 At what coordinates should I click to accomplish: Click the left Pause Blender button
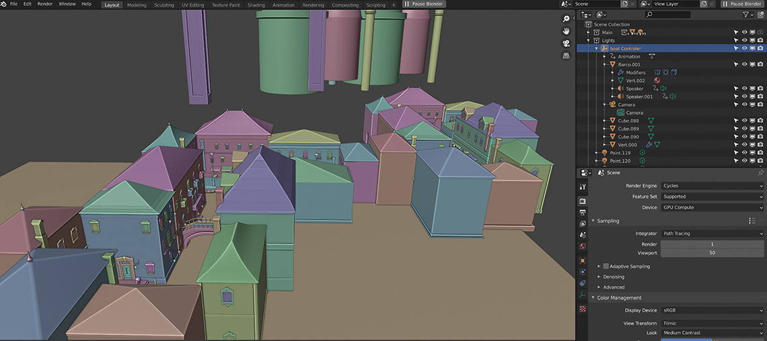[423, 4]
